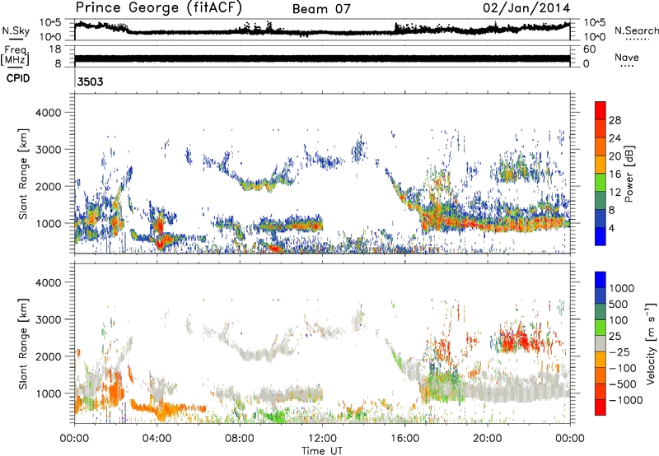Image resolution: width=659 pixels, height=456 pixels.
Task: Click the date "02/Jan/2014"
Action: pyautogui.click(x=526, y=8)
